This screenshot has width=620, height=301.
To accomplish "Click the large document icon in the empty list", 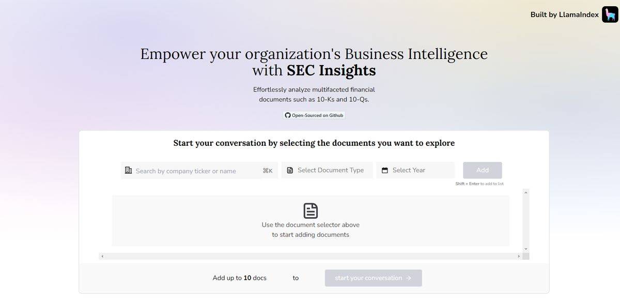I will tap(311, 210).
